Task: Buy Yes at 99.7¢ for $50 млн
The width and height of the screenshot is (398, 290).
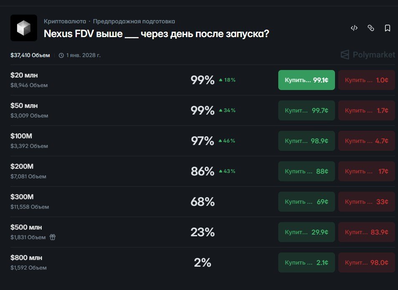Action: (306, 110)
